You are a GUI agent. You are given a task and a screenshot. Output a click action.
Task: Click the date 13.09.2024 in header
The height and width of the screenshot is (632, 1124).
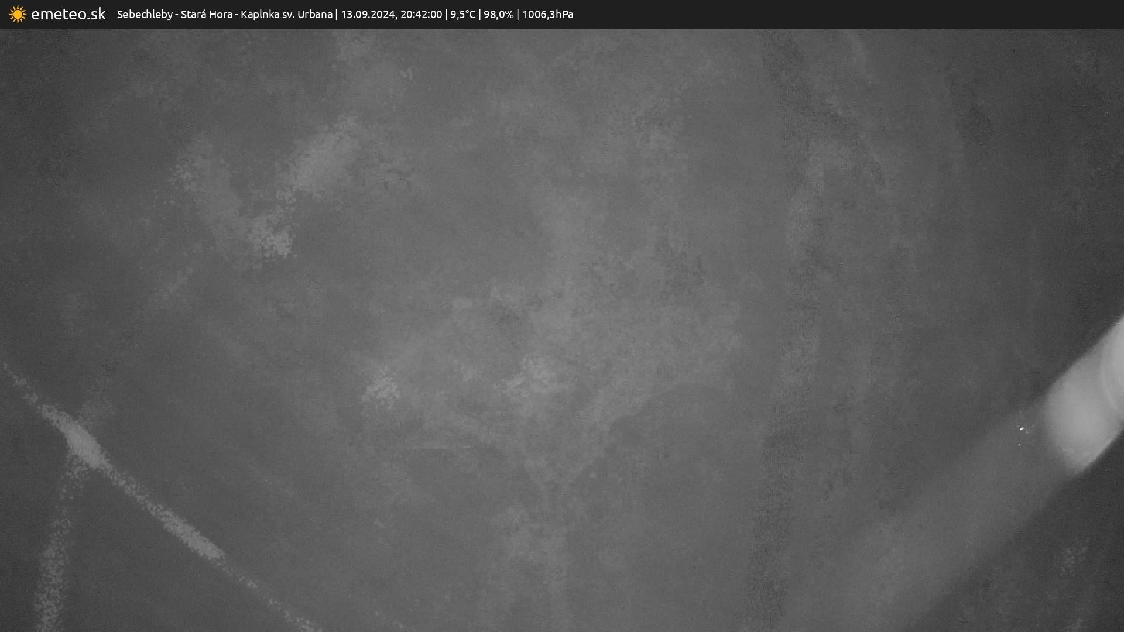coord(368,14)
